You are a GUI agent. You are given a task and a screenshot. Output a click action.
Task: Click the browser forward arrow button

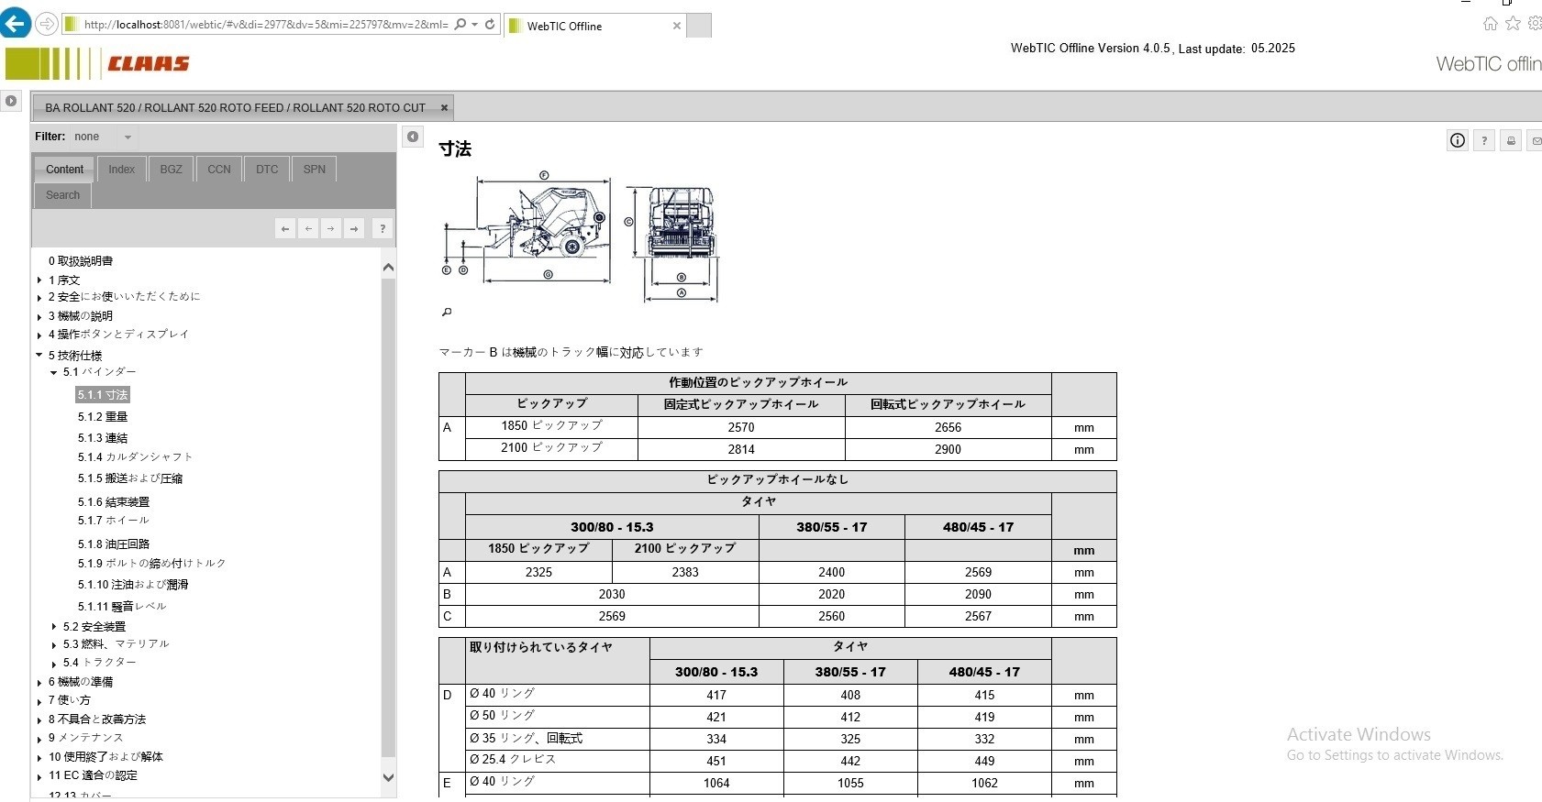(46, 24)
